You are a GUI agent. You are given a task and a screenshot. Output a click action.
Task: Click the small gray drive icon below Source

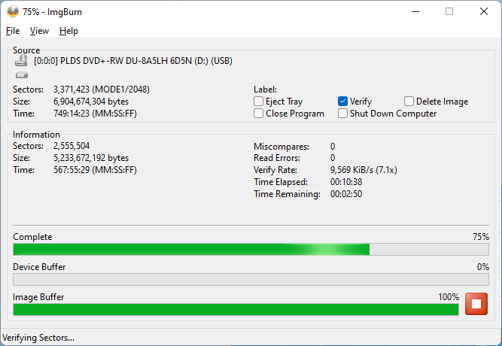click(x=21, y=75)
